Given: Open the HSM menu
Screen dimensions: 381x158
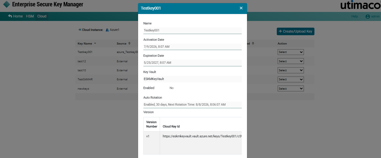Looking at the screenshot, I should point(30,16).
